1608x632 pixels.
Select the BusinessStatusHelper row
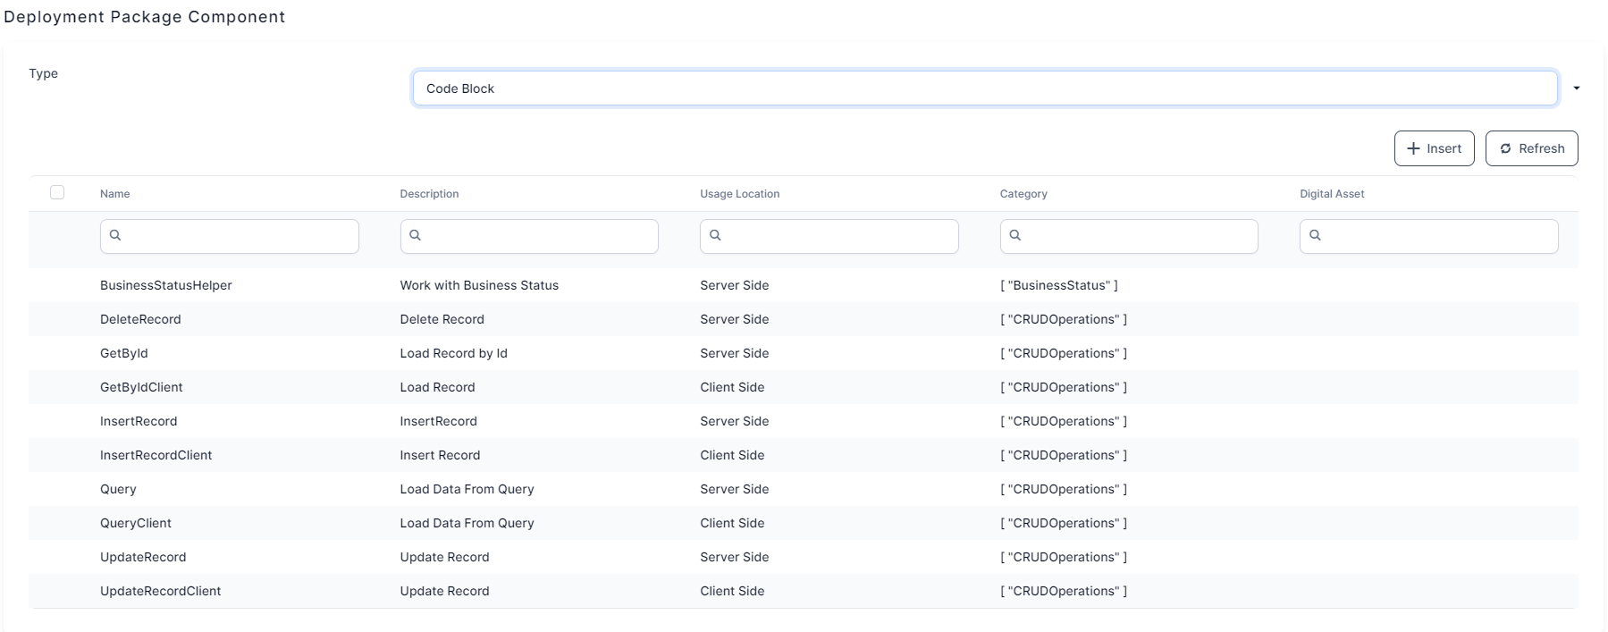(x=166, y=285)
